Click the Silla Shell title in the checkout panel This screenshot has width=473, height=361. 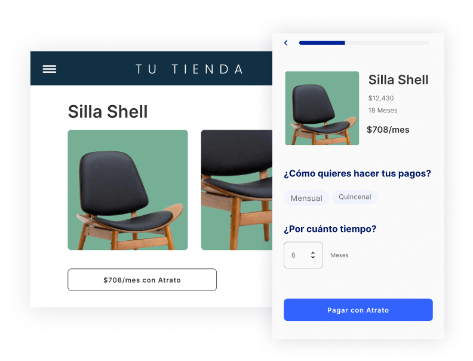click(398, 80)
